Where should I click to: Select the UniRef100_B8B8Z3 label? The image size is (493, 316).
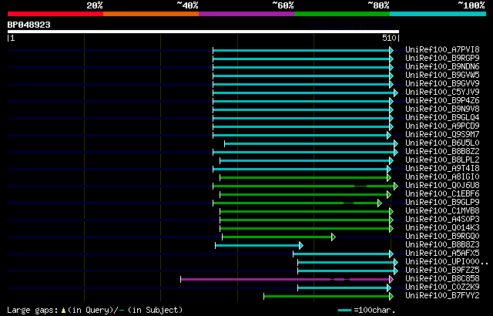[442, 245]
